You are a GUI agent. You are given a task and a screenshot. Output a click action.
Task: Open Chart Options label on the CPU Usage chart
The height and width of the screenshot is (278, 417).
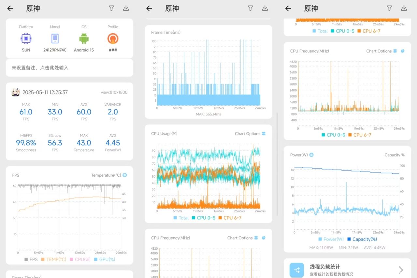coord(248,134)
